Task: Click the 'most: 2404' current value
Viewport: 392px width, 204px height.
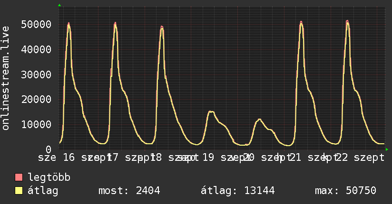Action: [x=129, y=191]
